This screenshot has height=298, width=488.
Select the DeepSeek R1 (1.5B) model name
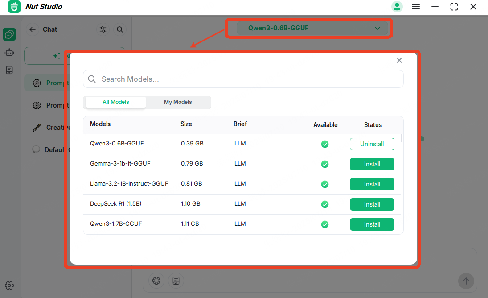pyautogui.click(x=115, y=204)
